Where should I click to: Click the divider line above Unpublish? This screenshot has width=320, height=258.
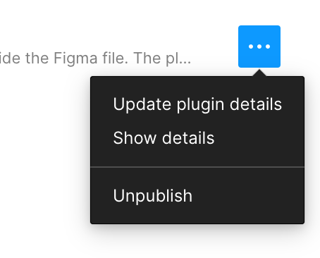pyautogui.click(x=197, y=167)
